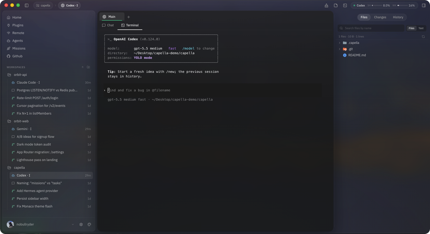Switch to the Chat tab
The image size is (430, 234).
pos(108,25)
